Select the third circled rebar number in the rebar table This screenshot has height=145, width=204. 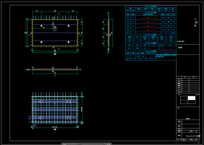128,26
